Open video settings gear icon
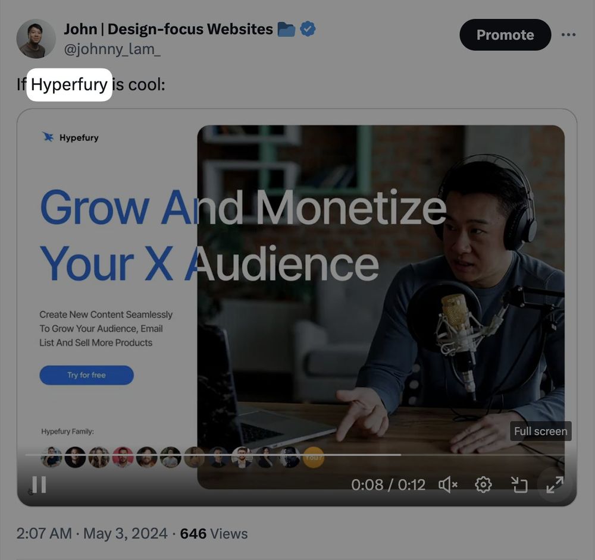Screen dimensions: 595x560 pyautogui.click(x=483, y=485)
